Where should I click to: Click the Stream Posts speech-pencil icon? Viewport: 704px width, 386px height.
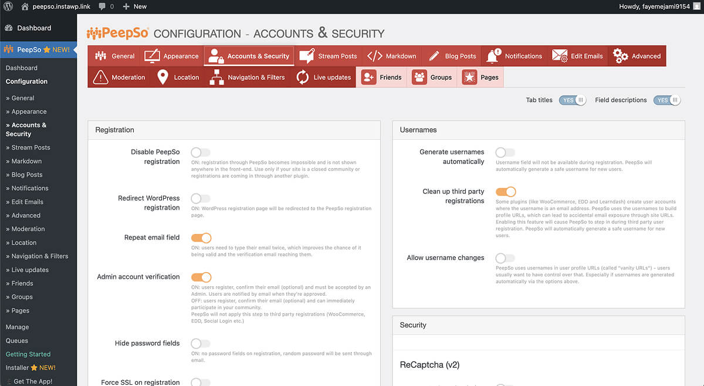pyautogui.click(x=307, y=56)
